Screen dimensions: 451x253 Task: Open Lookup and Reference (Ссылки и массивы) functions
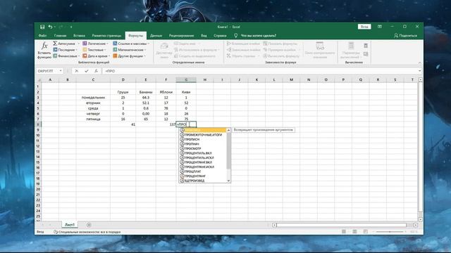coord(131,44)
